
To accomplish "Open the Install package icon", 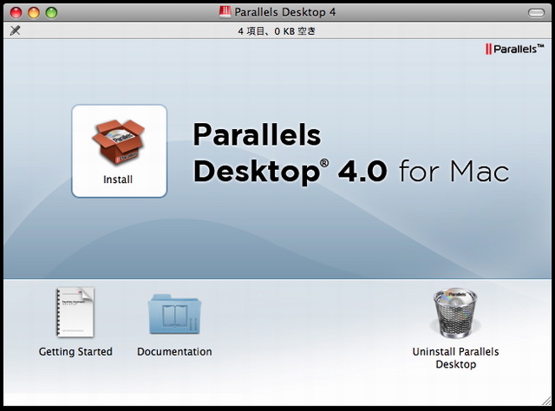I will (x=118, y=143).
